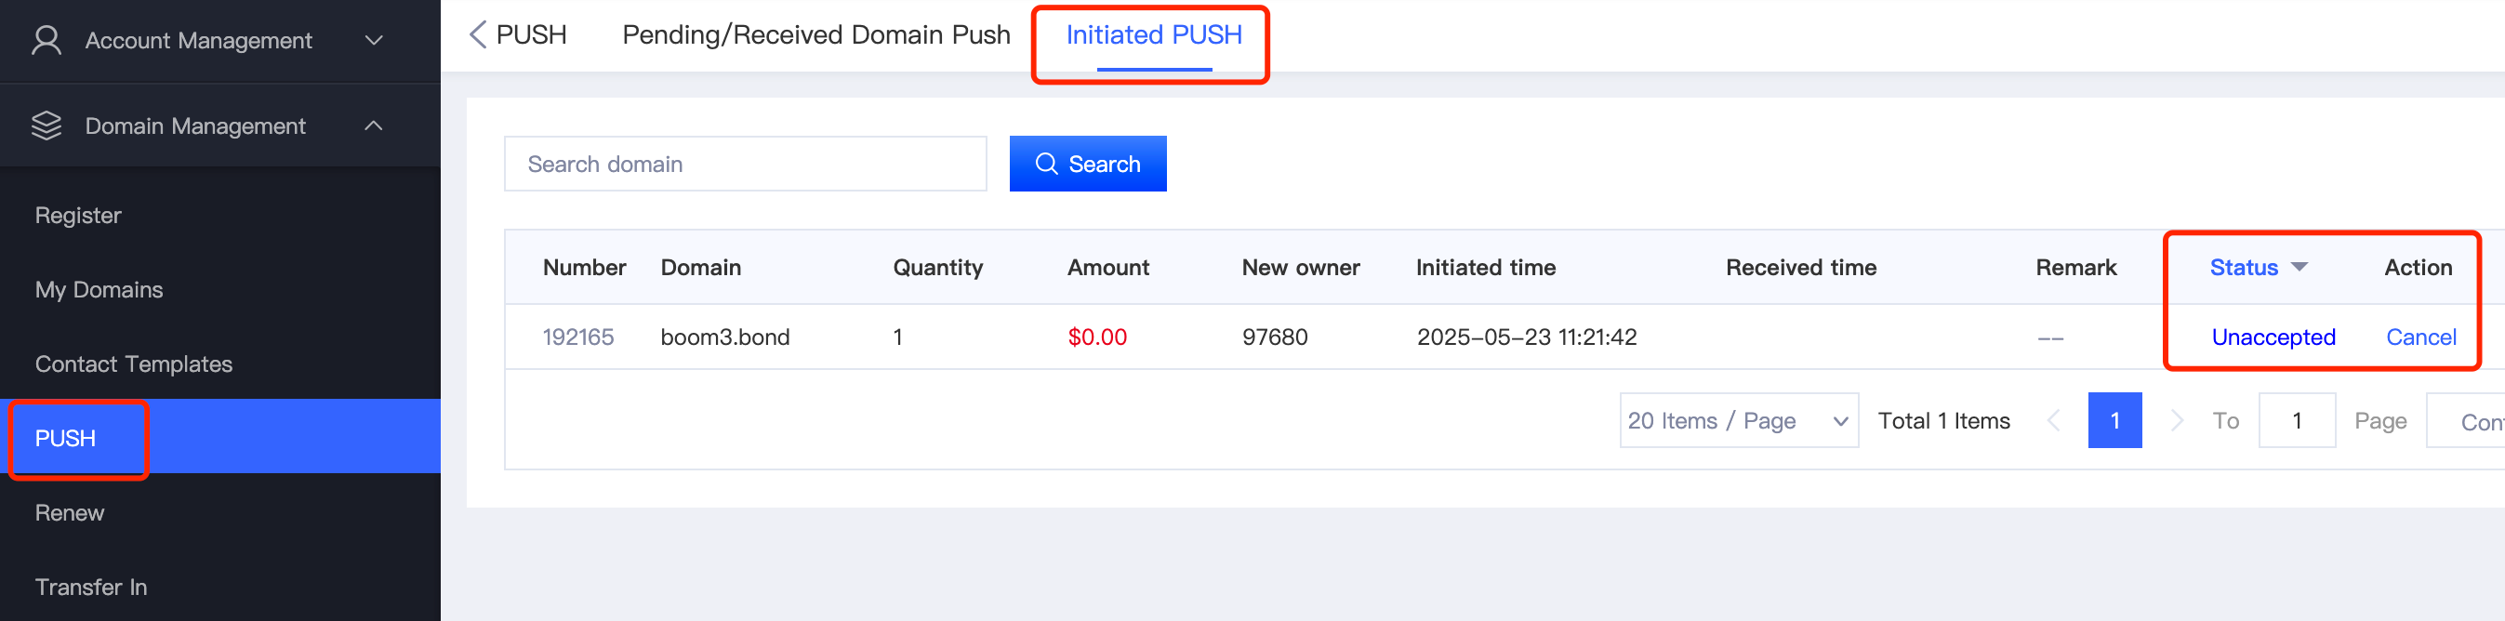Open push record number 192165

577,337
